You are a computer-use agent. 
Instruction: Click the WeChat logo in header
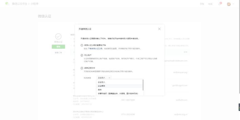point(7,4)
